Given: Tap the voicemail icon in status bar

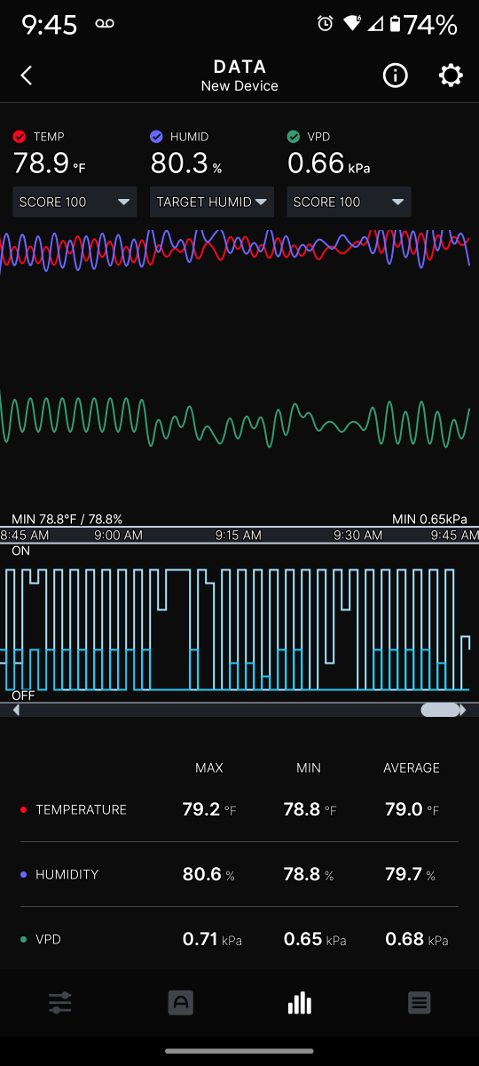Looking at the screenshot, I should (105, 24).
